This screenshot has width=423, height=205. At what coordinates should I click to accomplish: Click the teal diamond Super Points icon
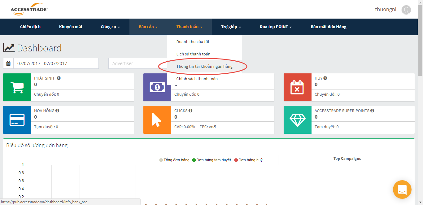pos(297,120)
